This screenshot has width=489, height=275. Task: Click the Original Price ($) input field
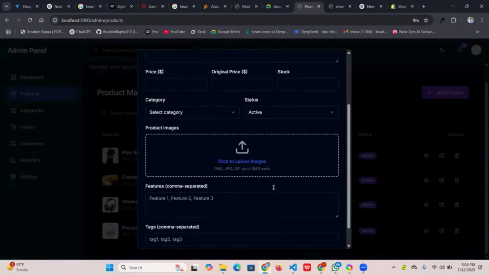pos(242,85)
